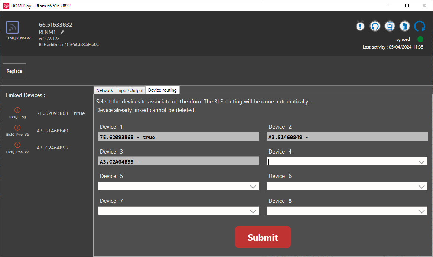Click the RFNM1 device name text
Image resolution: width=433 pixels, height=257 pixels.
(47, 32)
